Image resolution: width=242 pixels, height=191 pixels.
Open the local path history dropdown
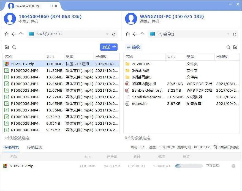107,34
